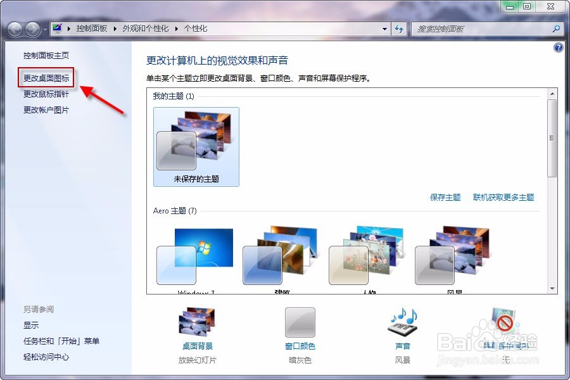
Task: Click 控制面板 breadcrumb
Action: [x=92, y=28]
